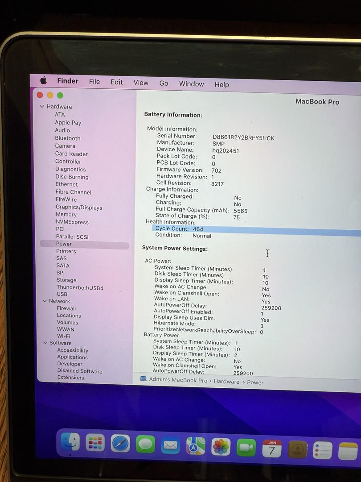
Task: Select Ethernet in the sidebar
Action: point(66,184)
